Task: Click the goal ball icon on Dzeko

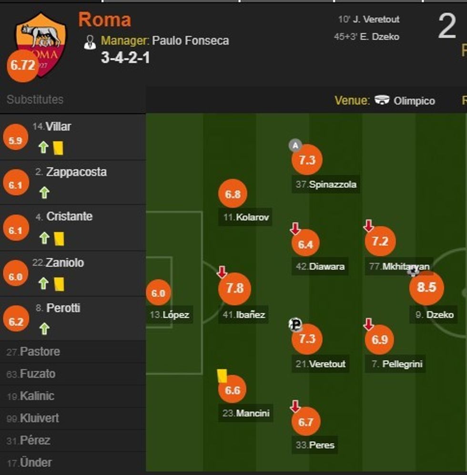Action: [x=413, y=271]
